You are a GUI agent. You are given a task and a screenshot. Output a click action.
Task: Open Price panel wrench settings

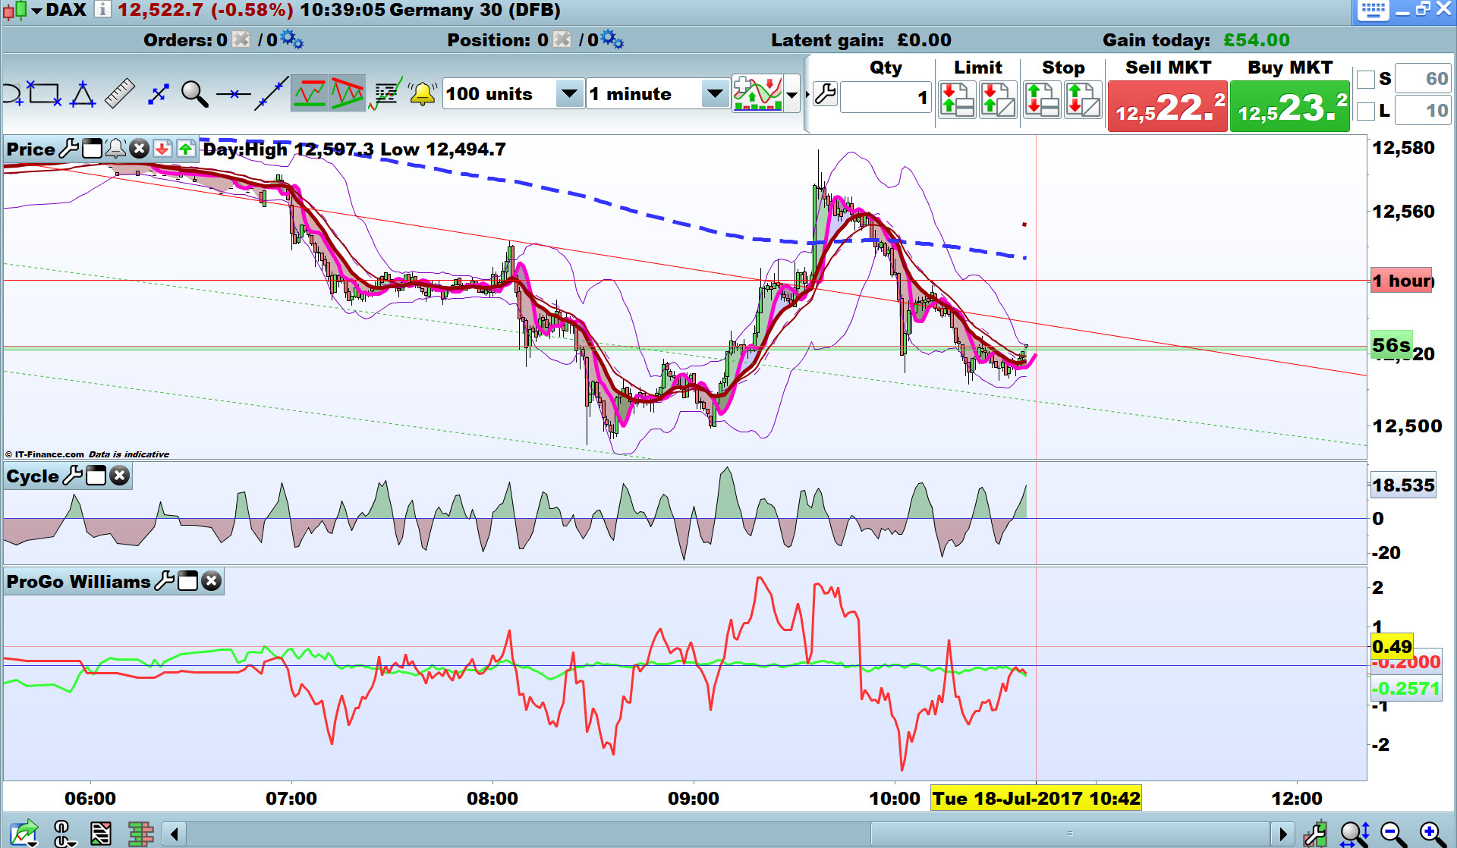[x=69, y=149]
